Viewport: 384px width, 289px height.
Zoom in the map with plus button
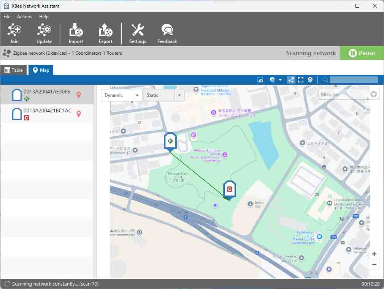(374, 254)
